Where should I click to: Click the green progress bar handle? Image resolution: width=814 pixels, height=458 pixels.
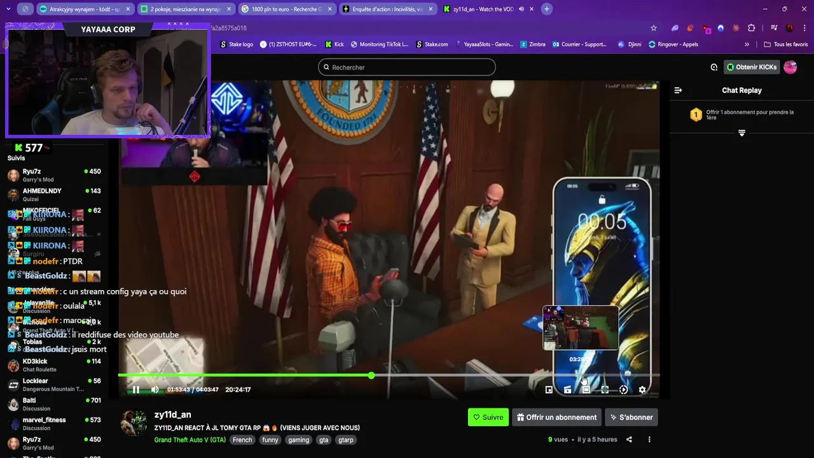[x=371, y=375]
